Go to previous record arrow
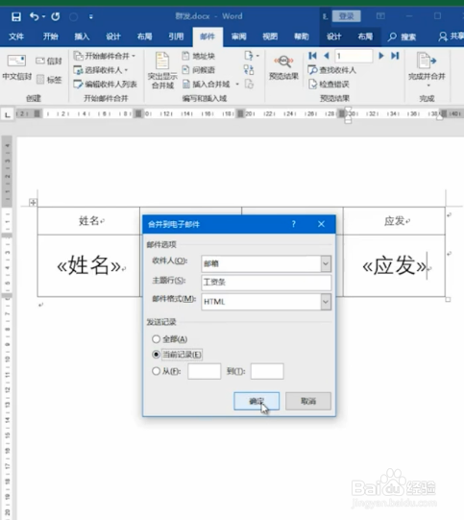Viewport: 464px width, 520px height. pyautogui.click(x=327, y=56)
